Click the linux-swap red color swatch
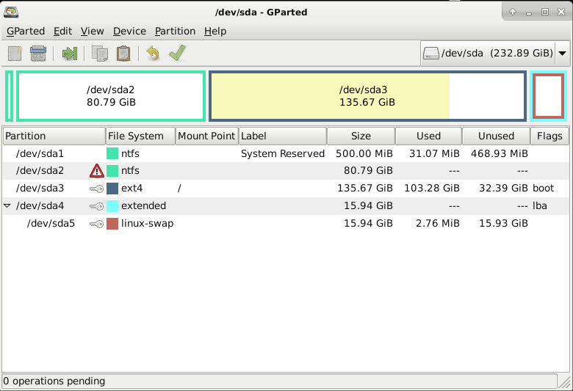The image size is (573, 391). pos(112,224)
